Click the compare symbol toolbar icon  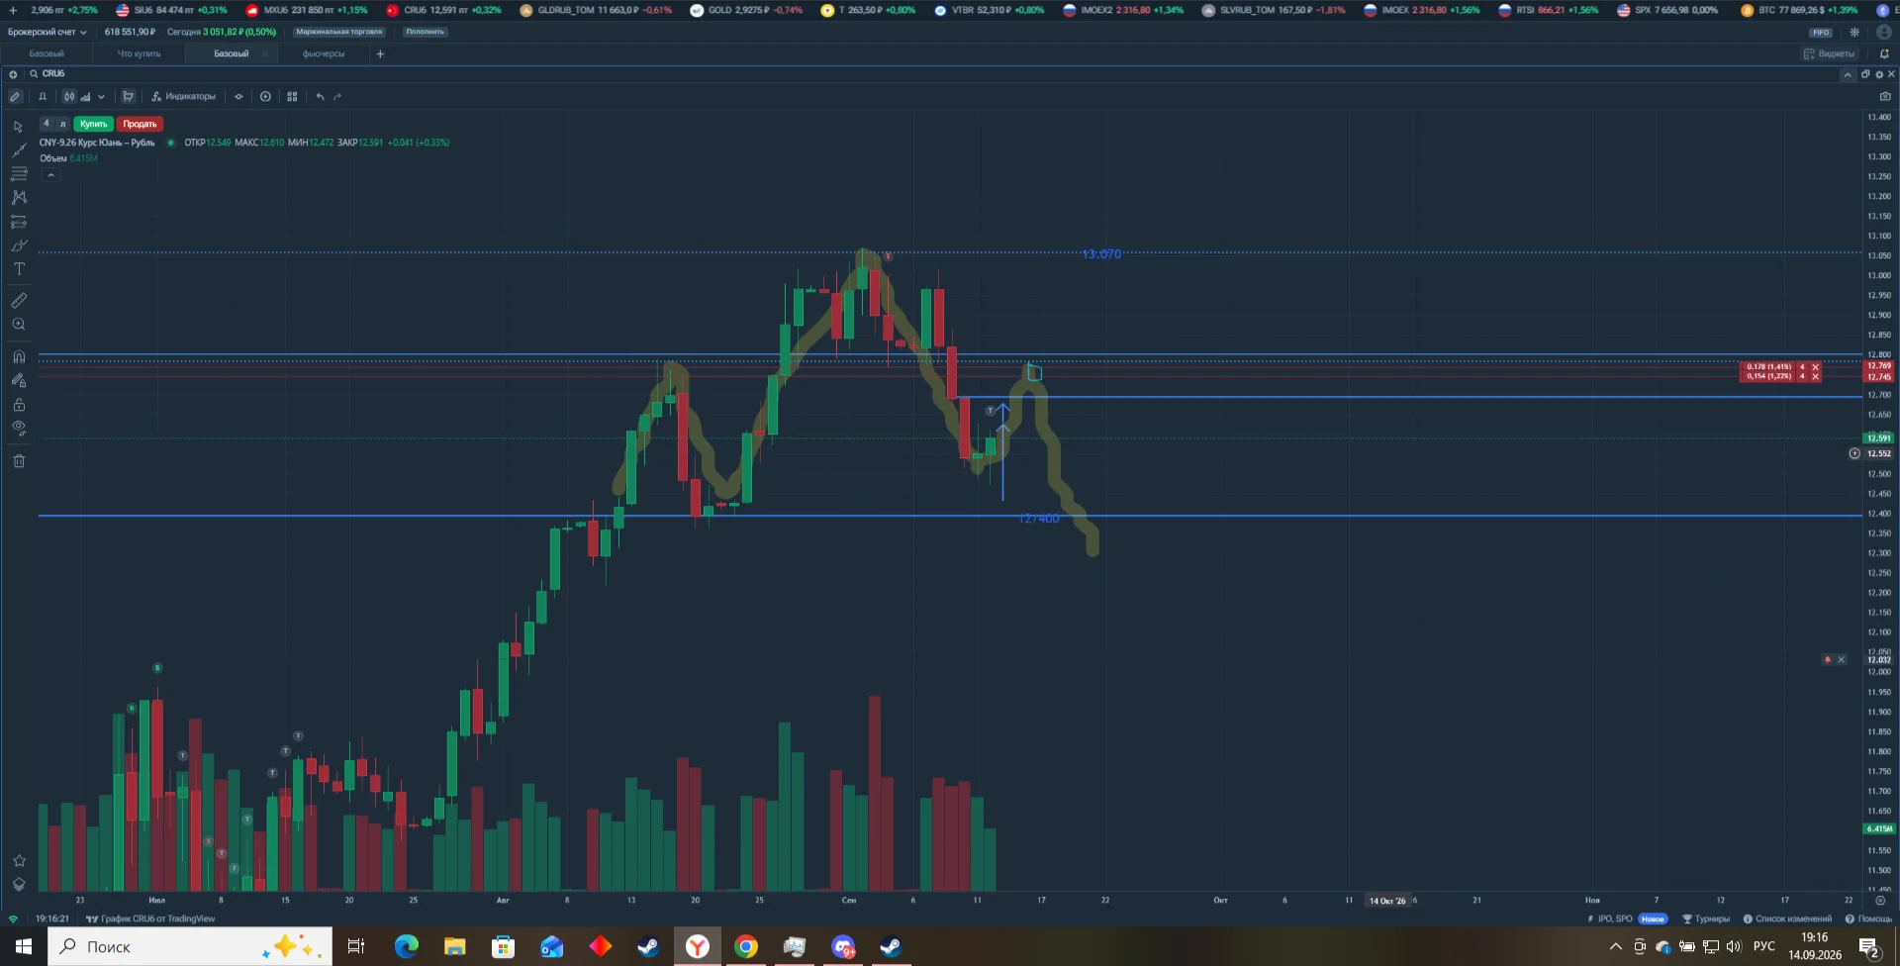click(238, 97)
